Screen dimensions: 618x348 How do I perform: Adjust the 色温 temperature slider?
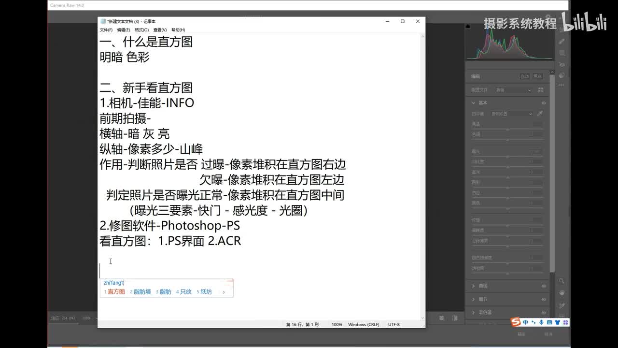[x=507, y=129]
